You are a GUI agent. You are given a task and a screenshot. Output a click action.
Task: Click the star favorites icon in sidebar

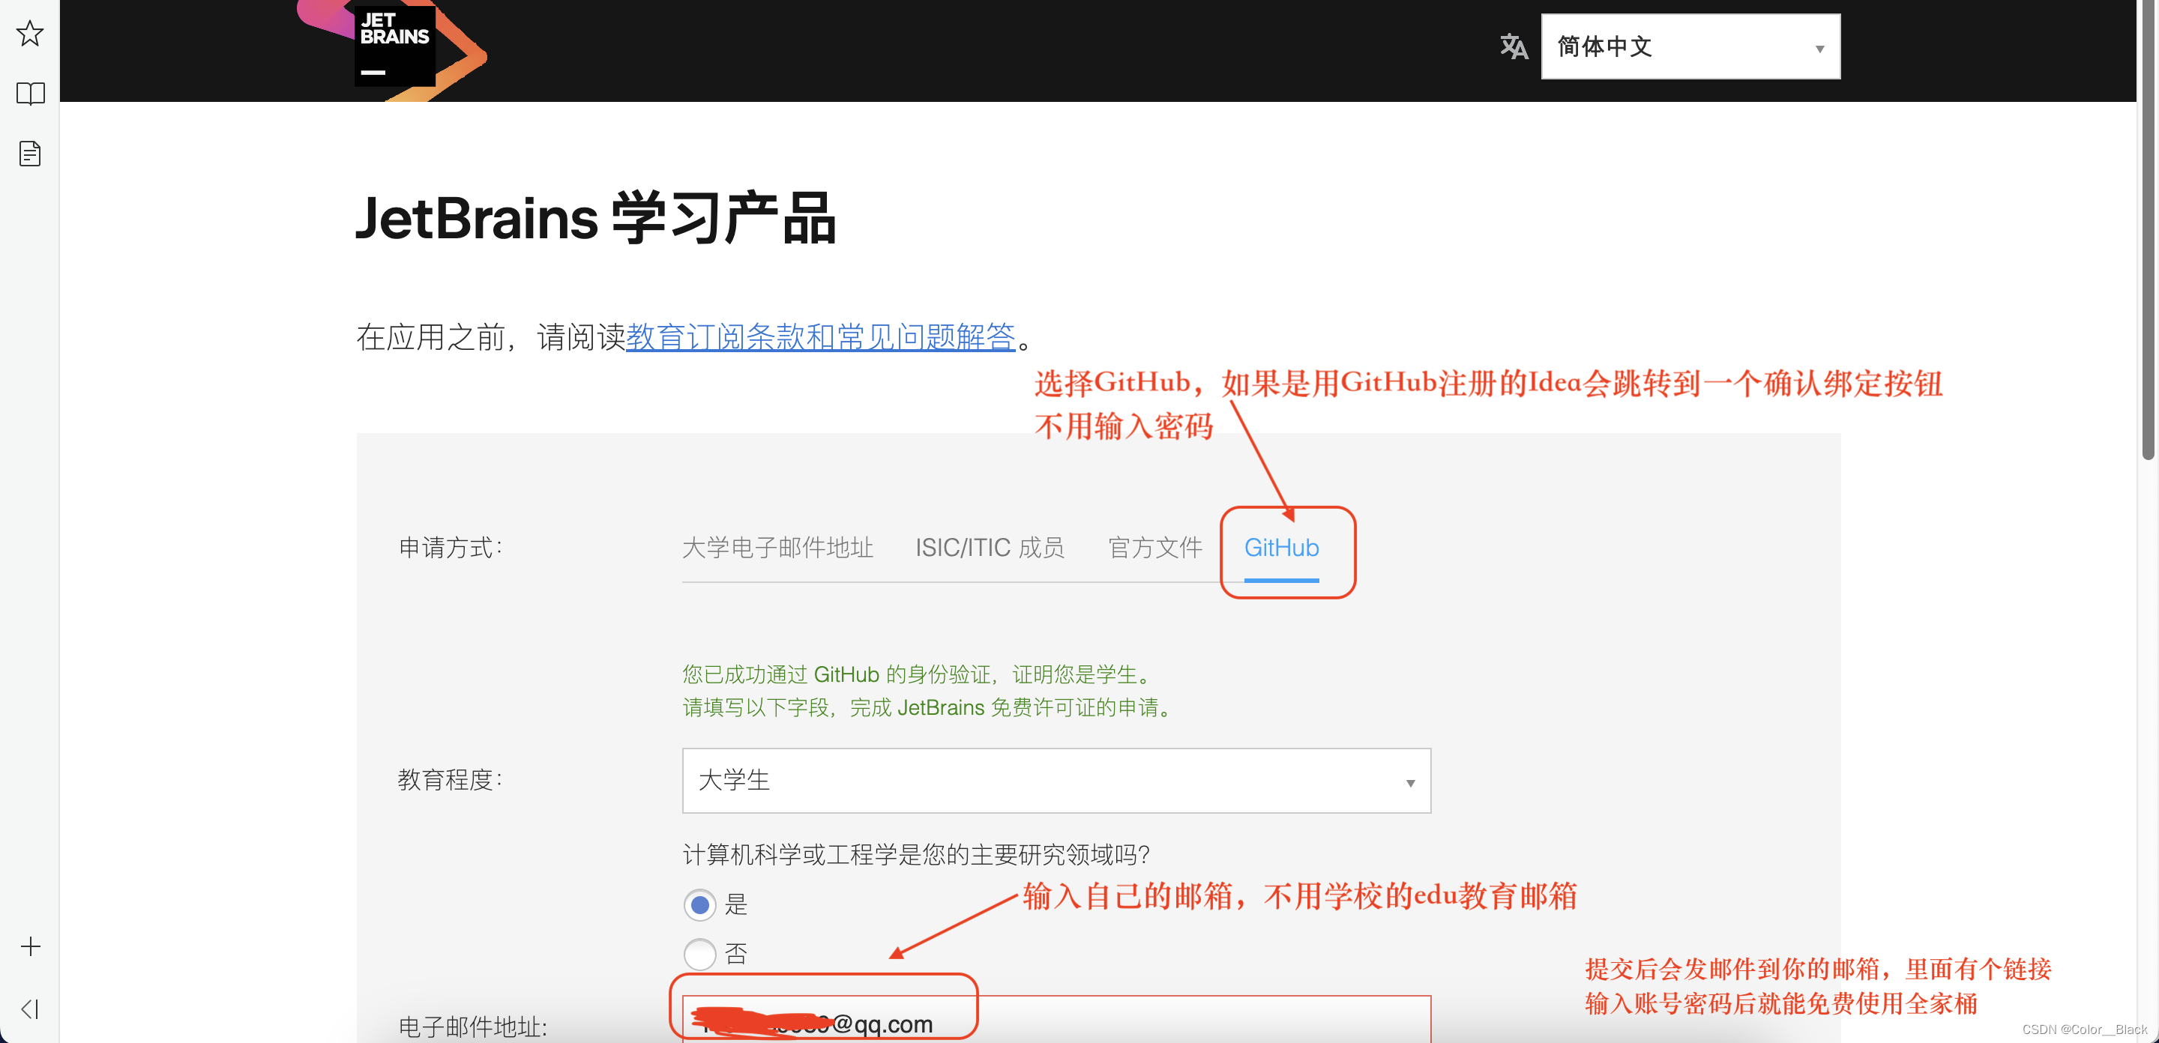coord(30,34)
